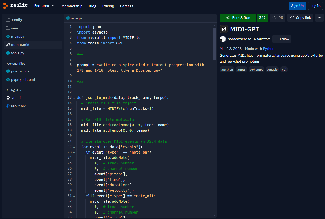Viewport: 325px width, 219px height.
Task: Open the Blog nav item
Action: (92, 6)
